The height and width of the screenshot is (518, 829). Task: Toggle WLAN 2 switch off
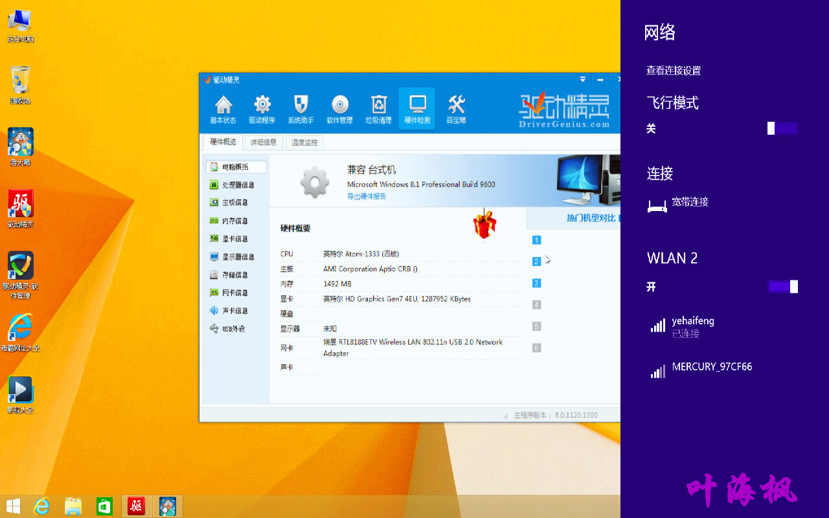[782, 287]
